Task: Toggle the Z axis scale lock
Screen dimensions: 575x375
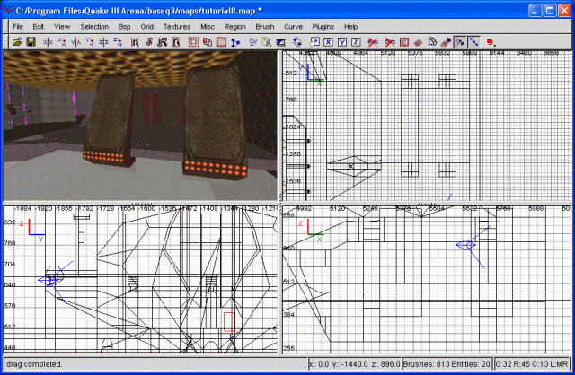Action: (x=356, y=42)
